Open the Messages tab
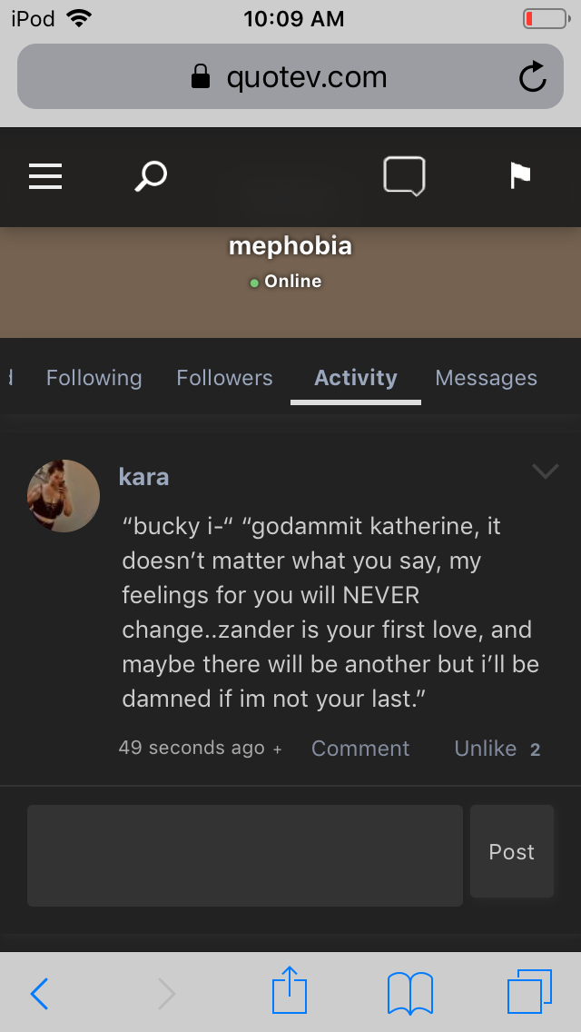Viewport: 581px width, 1032px height. pyautogui.click(x=486, y=378)
